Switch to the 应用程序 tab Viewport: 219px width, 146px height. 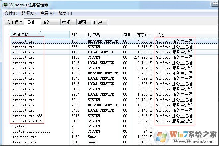click(14, 22)
